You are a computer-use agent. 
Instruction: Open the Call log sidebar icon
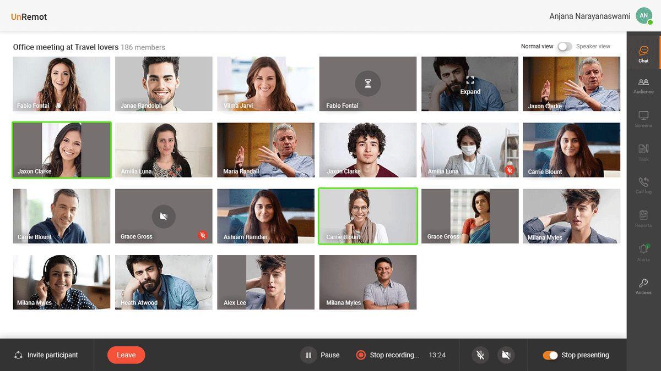[x=643, y=185]
